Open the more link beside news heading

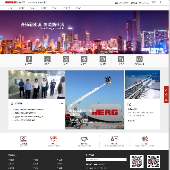pos(61,103)
